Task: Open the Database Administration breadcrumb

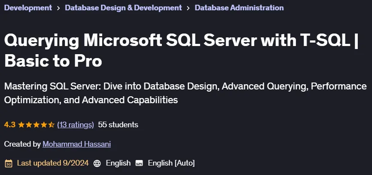Action: 239,8
